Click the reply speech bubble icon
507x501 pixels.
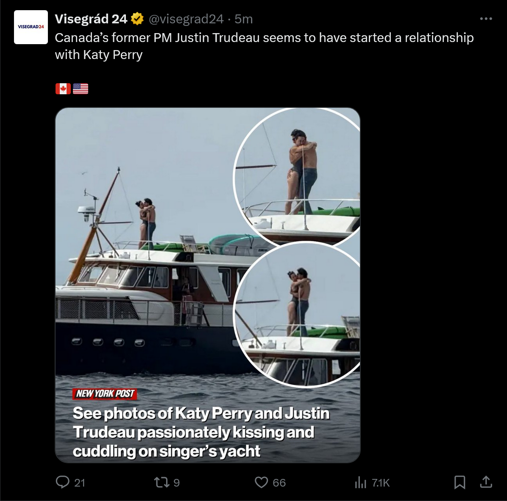pos(63,482)
